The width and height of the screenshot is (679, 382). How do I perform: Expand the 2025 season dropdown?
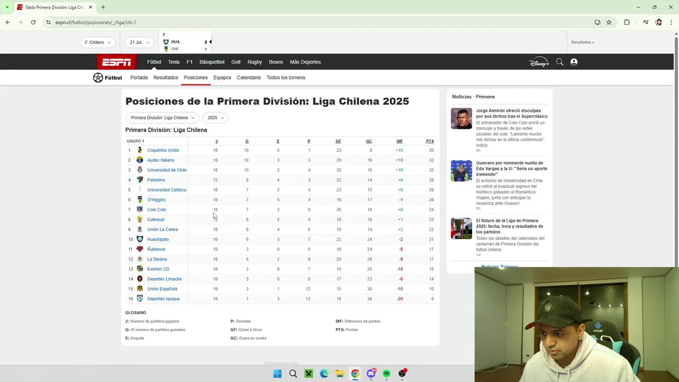pyautogui.click(x=215, y=118)
